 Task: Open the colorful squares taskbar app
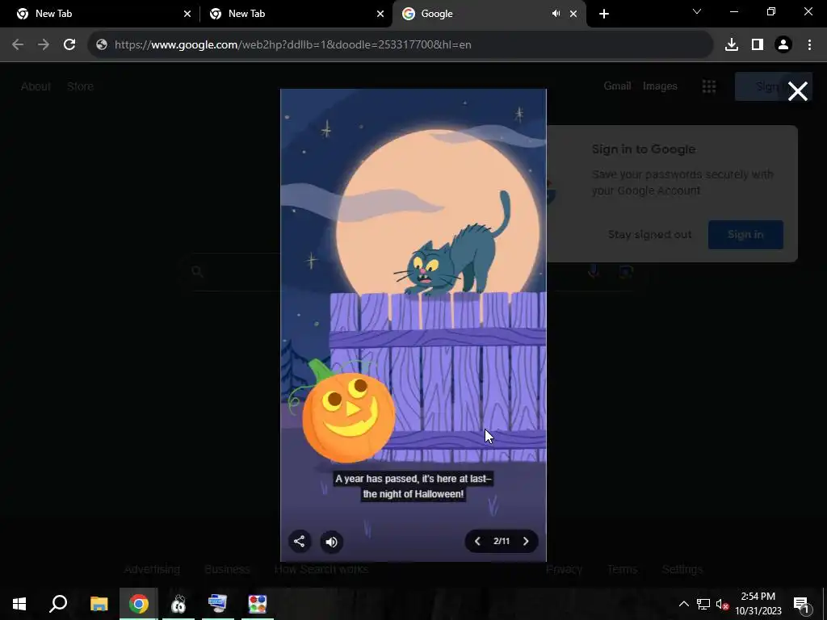(x=258, y=604)
